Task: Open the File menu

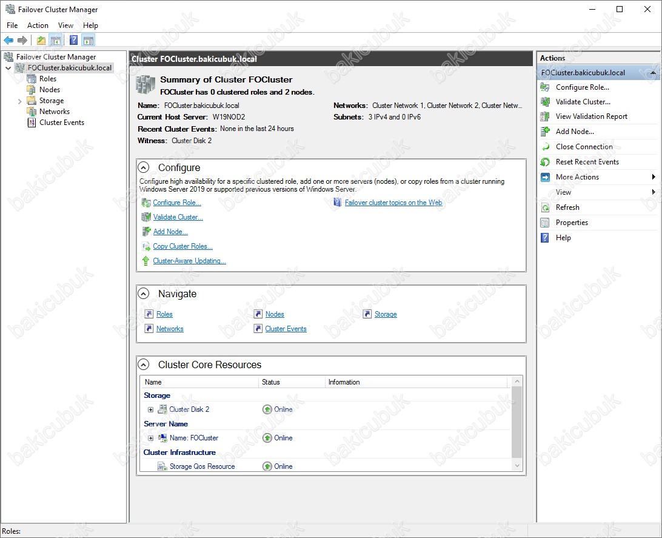Action: point(12,25)
